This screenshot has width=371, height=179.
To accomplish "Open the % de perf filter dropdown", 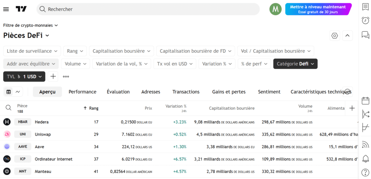I will [254, 64].
